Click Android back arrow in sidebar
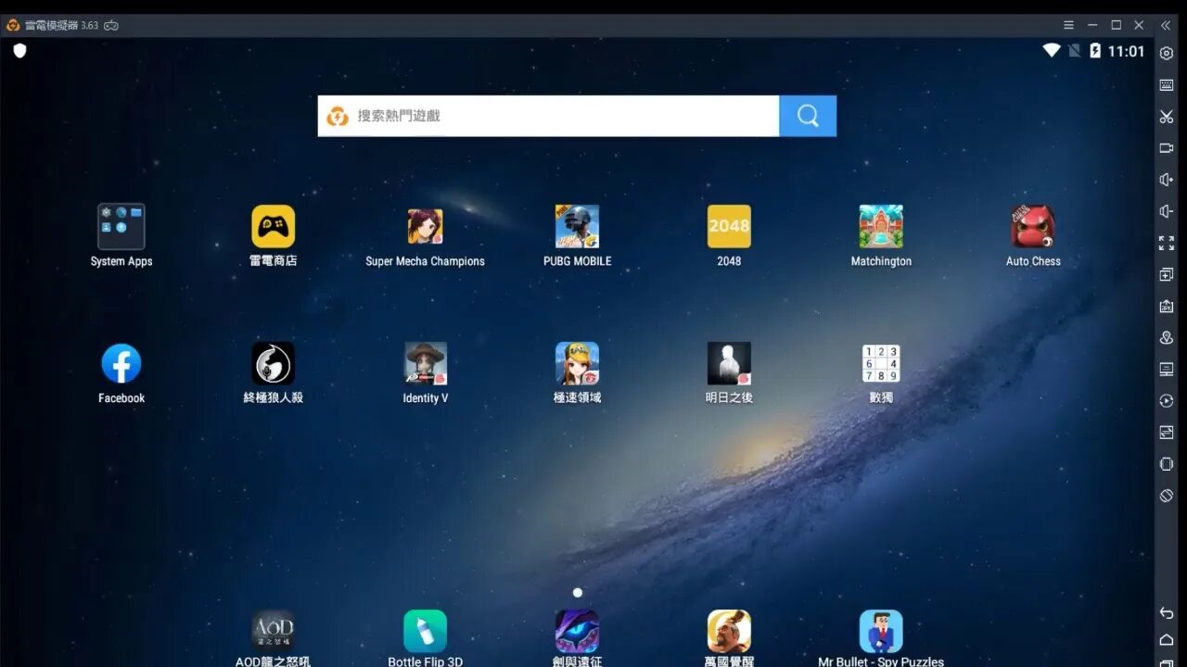Viewport: 1187px width, 667px height. point(1167,612)
